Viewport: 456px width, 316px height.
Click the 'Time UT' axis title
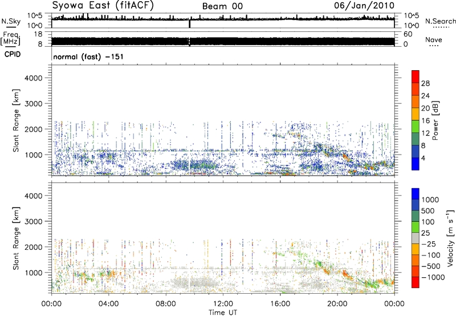(223, 313)
